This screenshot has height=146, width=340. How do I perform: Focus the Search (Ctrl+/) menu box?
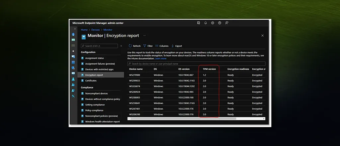click(x=99, y=46)
